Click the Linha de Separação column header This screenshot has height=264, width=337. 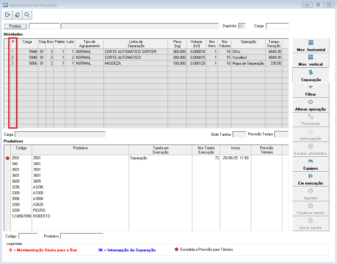click(x=136, y=44)
